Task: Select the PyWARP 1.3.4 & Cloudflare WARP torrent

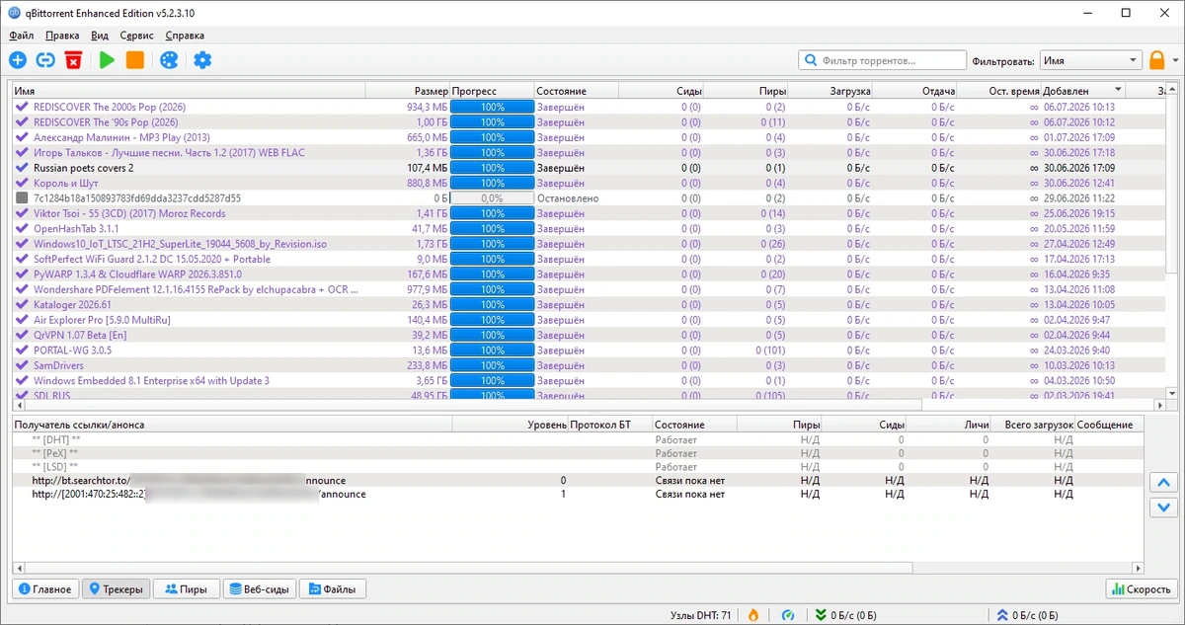Action: pyautogui.click(x=588, y=274)
